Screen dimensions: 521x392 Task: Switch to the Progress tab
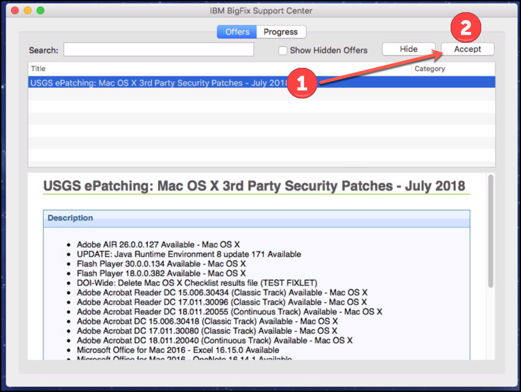pyautogui.click(x=281, y=32)
